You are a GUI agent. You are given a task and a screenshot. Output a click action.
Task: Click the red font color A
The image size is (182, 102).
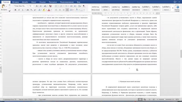tap(49, 10)
